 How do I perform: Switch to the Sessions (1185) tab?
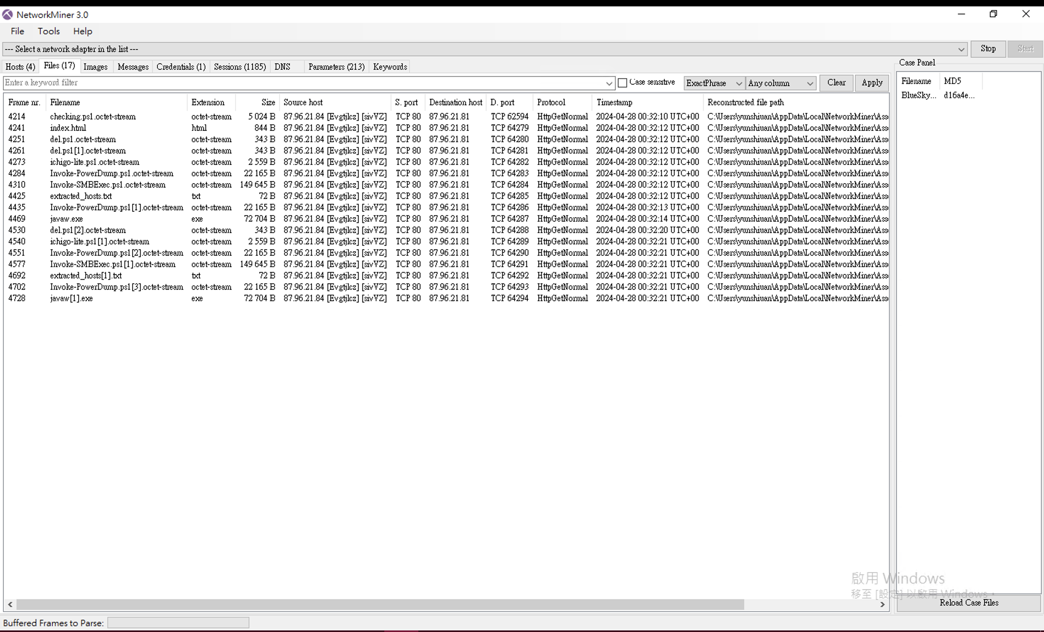[239, 67]
